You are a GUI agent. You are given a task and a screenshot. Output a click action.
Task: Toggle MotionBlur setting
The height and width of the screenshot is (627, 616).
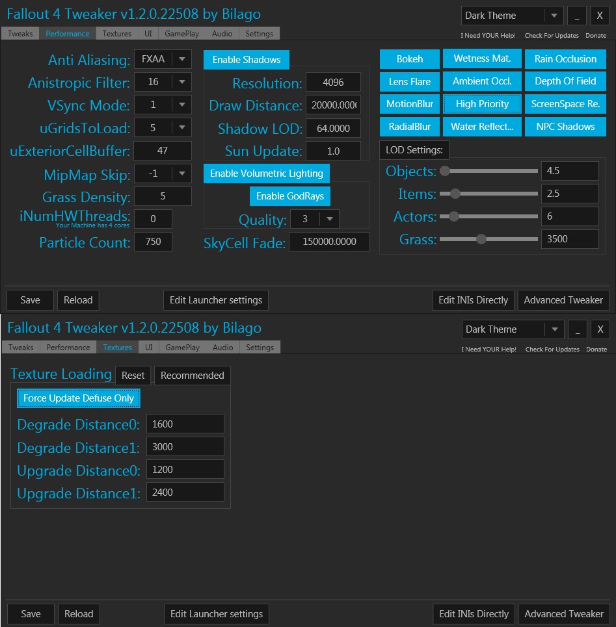tap(409, 104)
